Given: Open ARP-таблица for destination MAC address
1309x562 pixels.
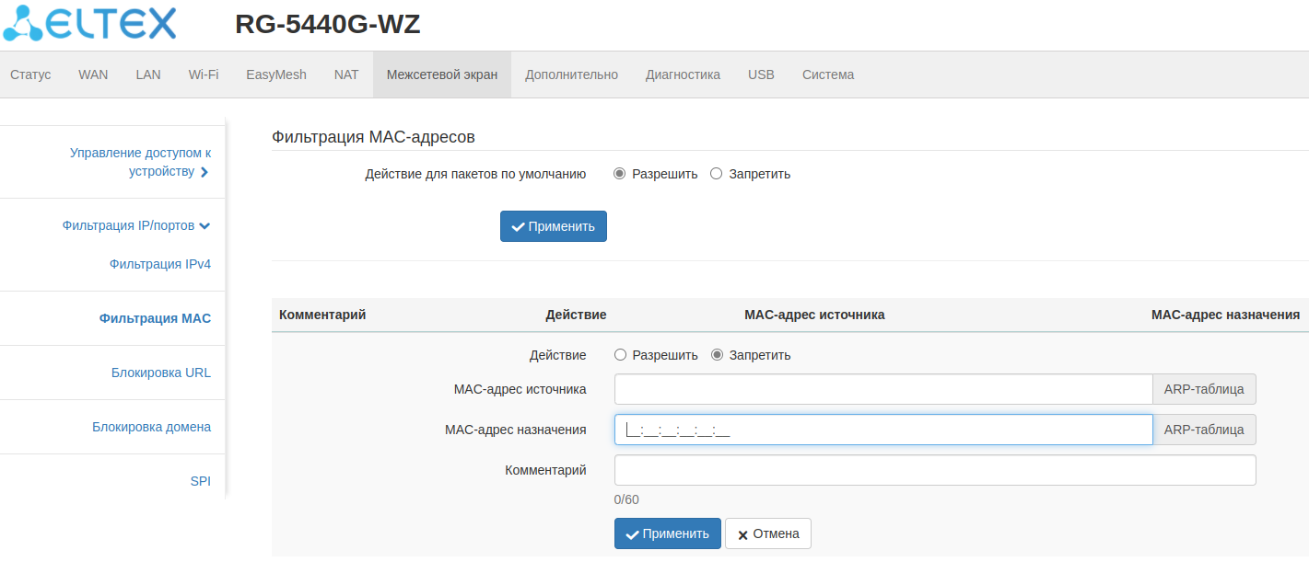Looking at the screenshot, I should pos(1204,430).
